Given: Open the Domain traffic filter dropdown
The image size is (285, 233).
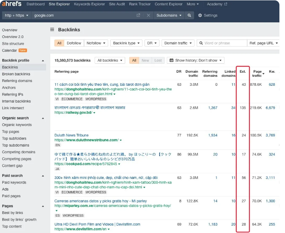Looking at the screenshot, I should tap(178, 43).
